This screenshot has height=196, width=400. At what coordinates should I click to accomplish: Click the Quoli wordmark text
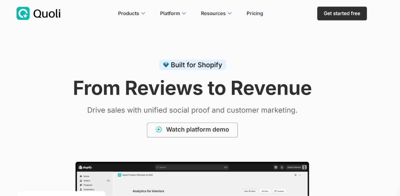point(47,13)
